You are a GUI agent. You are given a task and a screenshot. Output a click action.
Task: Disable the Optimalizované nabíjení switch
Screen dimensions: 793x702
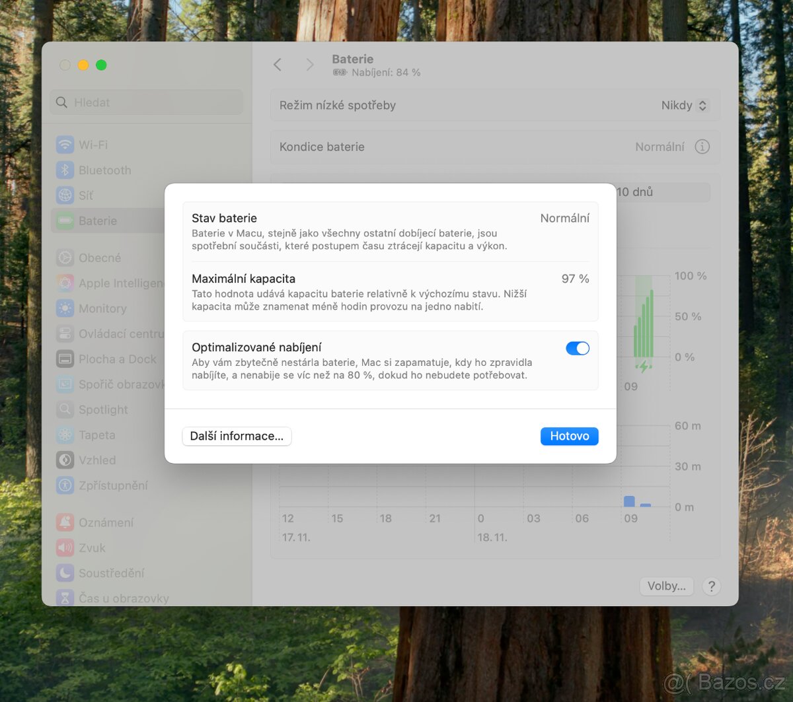577,348
